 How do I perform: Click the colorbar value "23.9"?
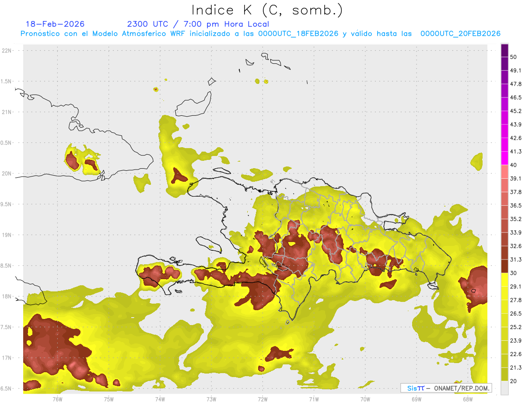pyautogui.click(x=515, y=341)
